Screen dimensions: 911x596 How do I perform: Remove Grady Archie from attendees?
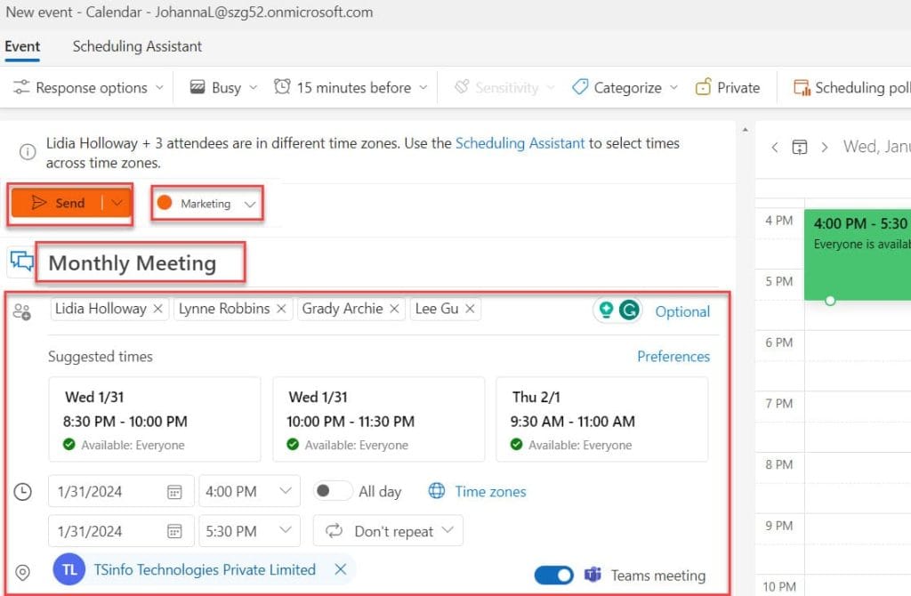tap(394, 309)
